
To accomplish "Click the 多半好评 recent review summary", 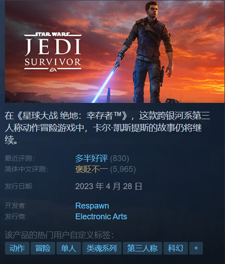I will [91, 158].
